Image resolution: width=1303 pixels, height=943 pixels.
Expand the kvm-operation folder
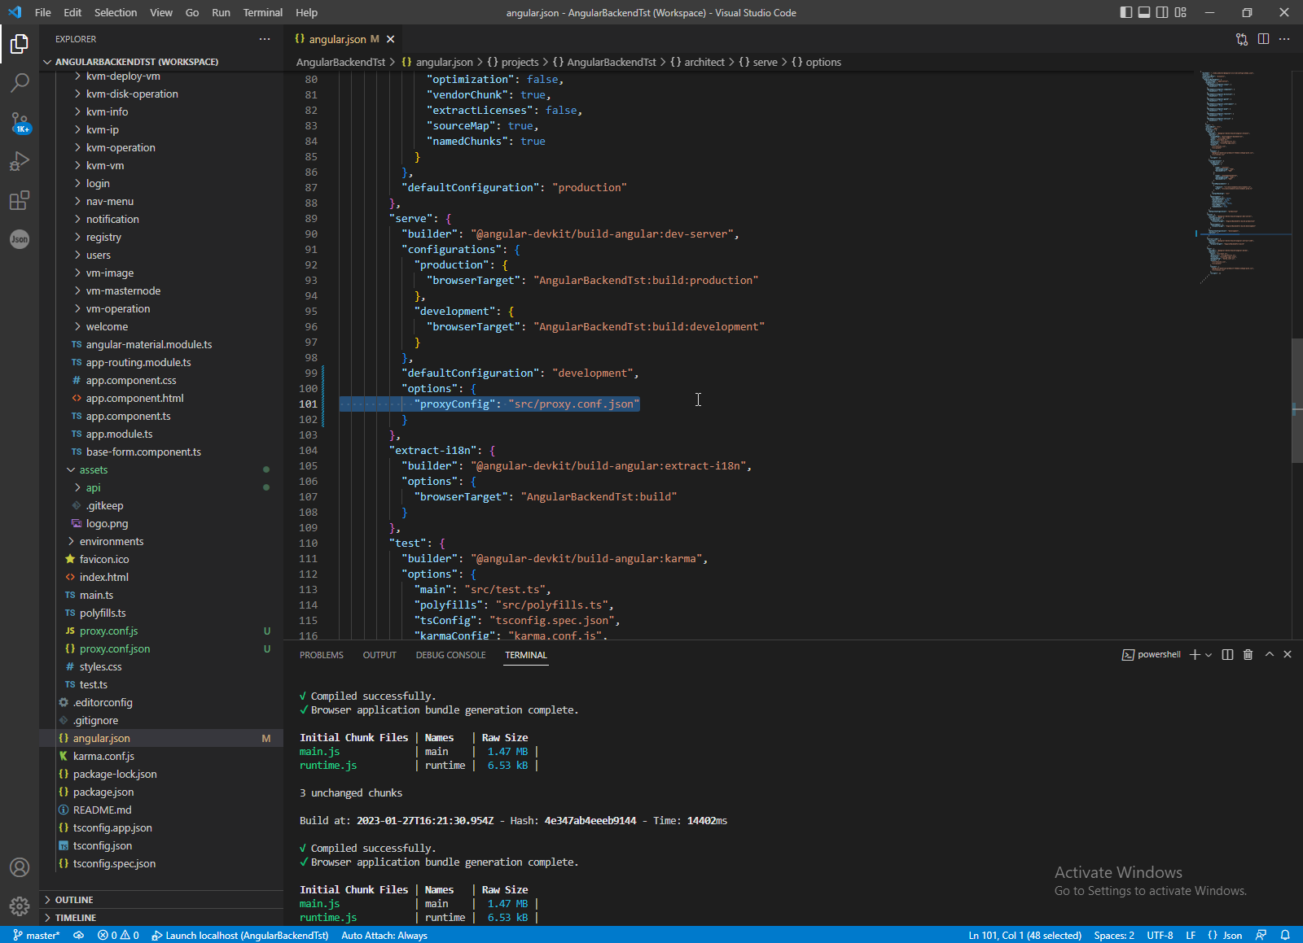[121, 147]
